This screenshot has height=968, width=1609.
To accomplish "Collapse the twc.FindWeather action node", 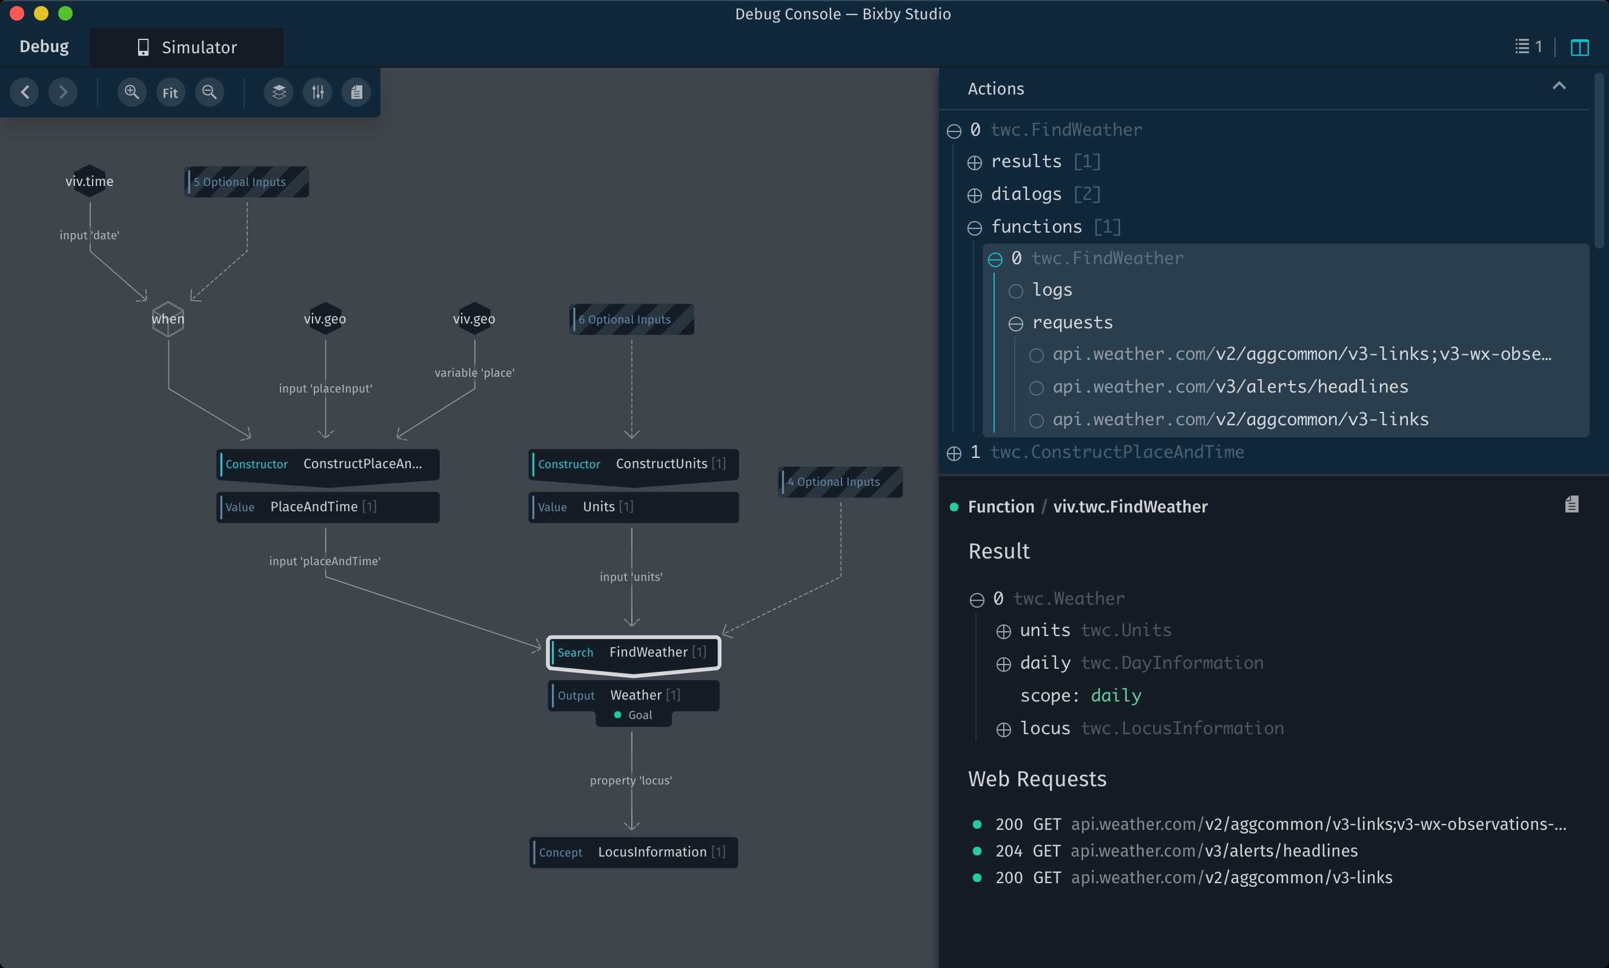I will [x=955, y=130].
